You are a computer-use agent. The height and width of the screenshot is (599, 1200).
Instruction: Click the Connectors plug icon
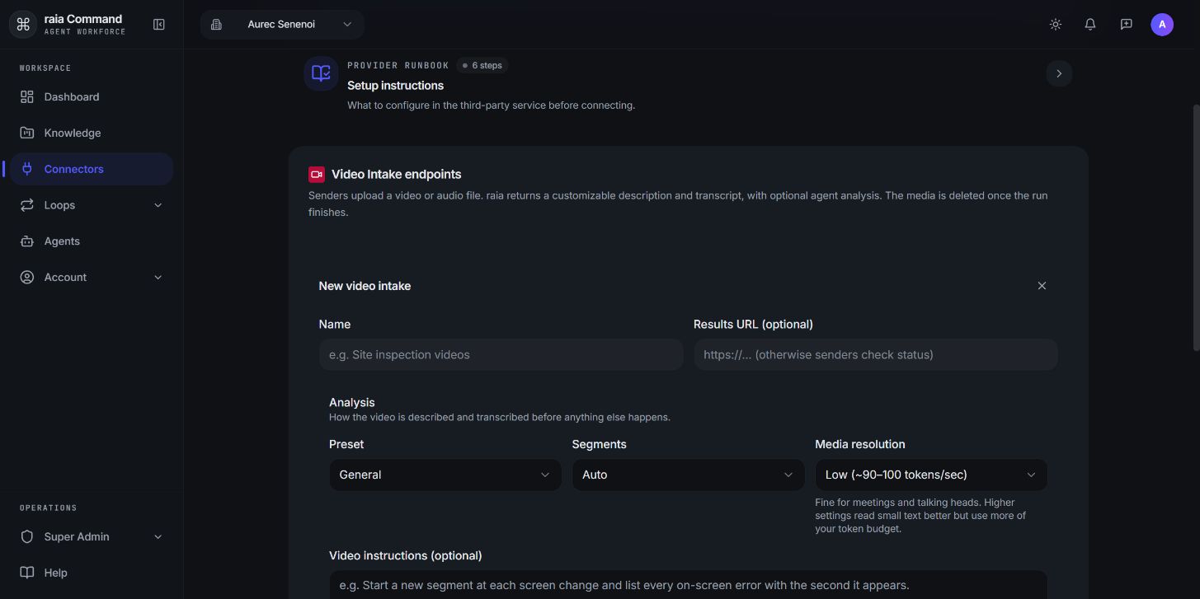(27, 169)
